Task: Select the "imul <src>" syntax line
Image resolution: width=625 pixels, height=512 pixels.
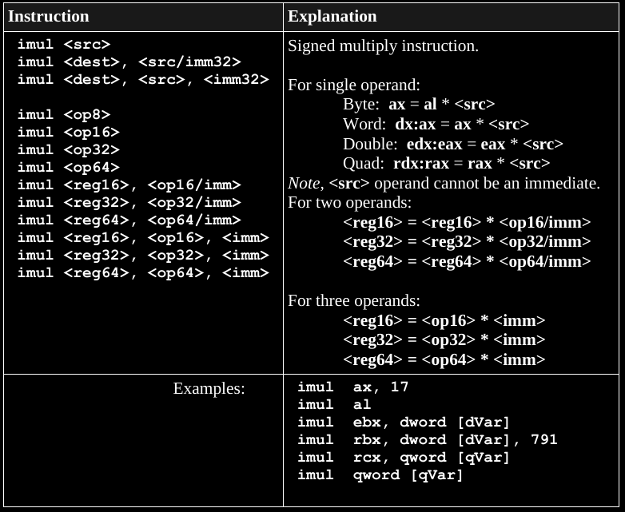Action: pos(64,45)
